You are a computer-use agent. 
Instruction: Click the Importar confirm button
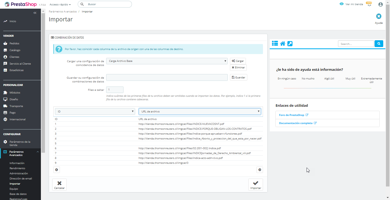(256, 185)
